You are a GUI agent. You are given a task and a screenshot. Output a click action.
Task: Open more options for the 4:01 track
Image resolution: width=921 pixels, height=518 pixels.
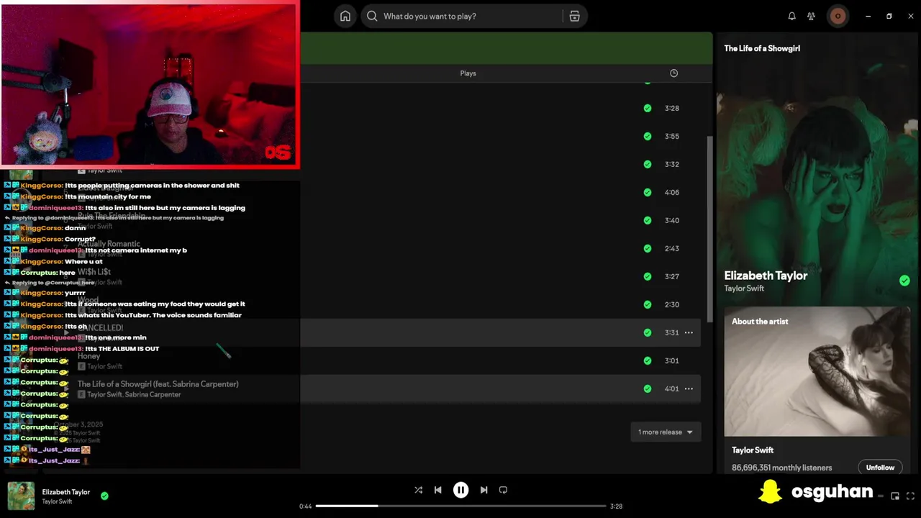click(689, 388)
